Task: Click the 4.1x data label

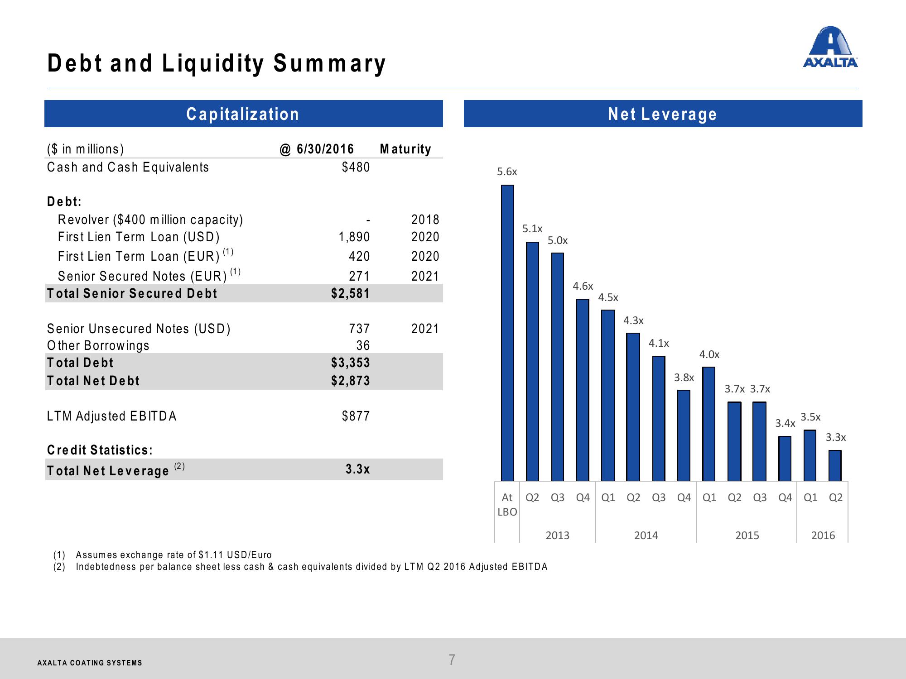Action: pos(659,343)
